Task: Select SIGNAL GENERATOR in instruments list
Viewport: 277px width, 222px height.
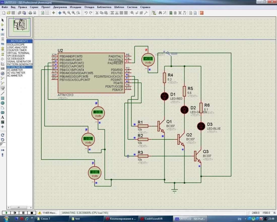Action: pos(19,62)
